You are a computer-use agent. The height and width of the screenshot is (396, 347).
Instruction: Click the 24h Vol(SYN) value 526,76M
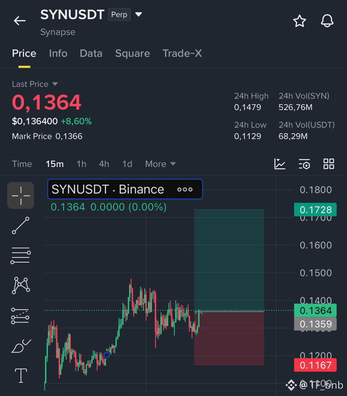tap(295, 108)
